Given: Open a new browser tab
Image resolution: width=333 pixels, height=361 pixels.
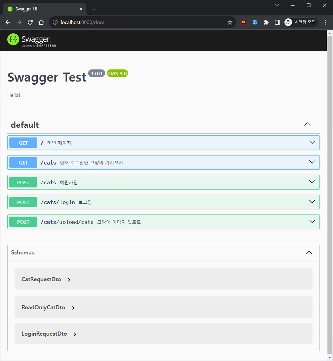Looking at the screenshot, I should pos(94,9).
